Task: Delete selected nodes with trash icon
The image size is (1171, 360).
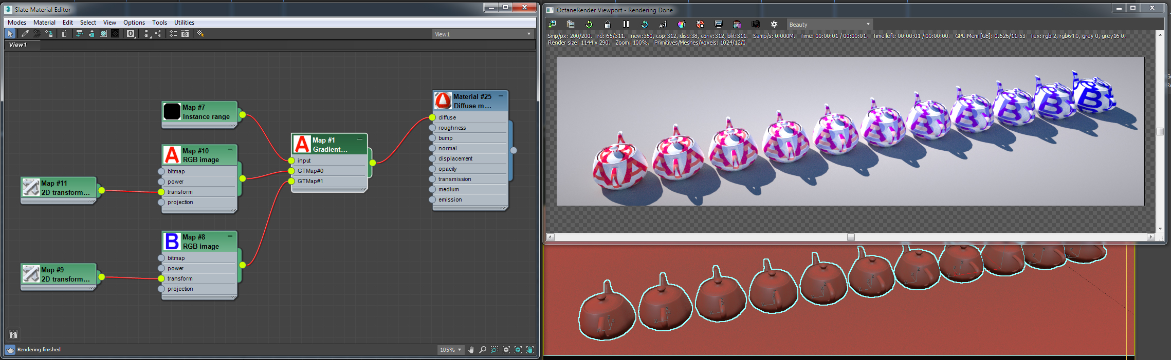Action: (x=64, y=34)
